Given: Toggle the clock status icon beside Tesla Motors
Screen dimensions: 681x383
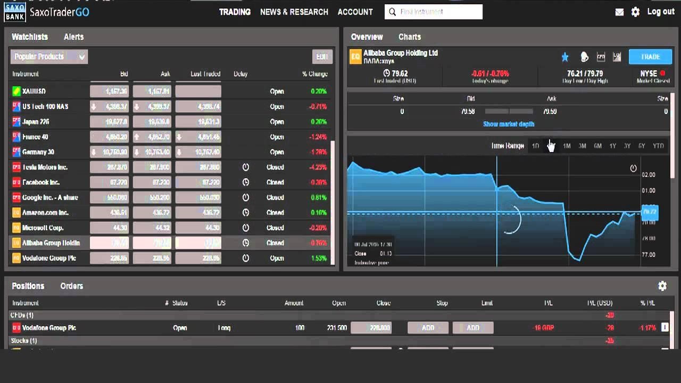Looking at the screenshot, I should coord(245,167).
